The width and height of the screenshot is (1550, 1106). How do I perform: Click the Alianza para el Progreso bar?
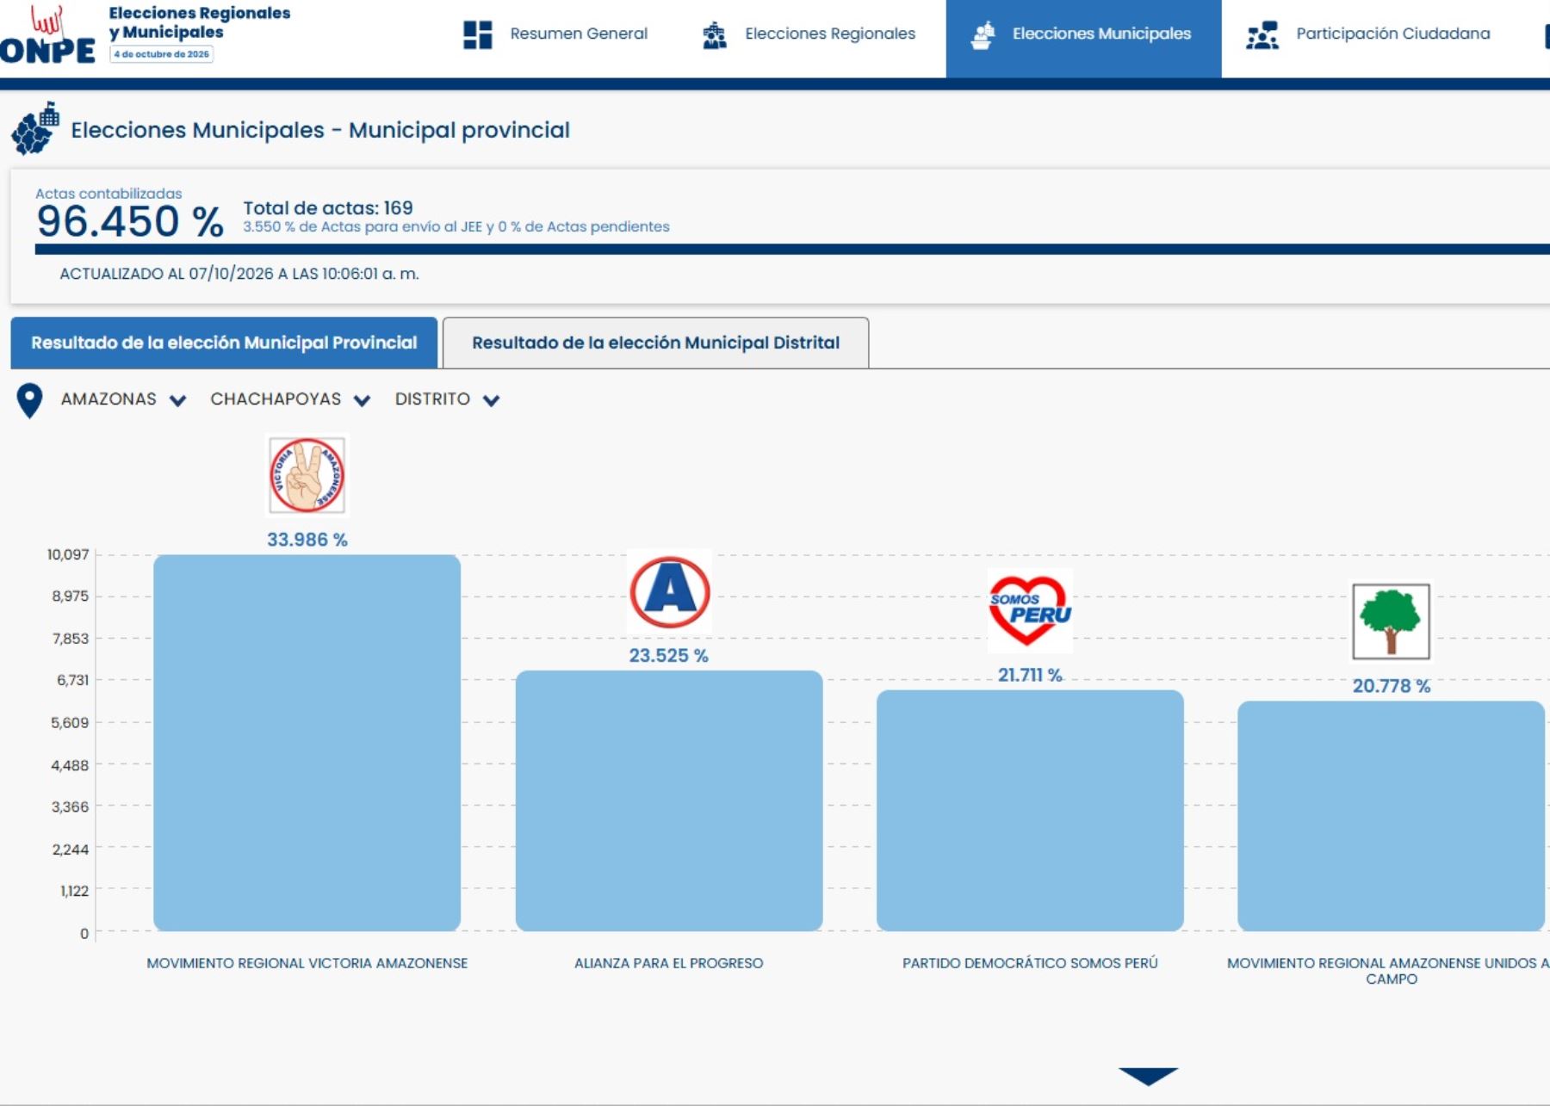(669, 800)
